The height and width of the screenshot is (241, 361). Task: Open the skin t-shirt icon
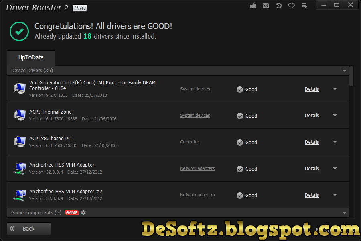pyautogui.click(x=292, y=6)
